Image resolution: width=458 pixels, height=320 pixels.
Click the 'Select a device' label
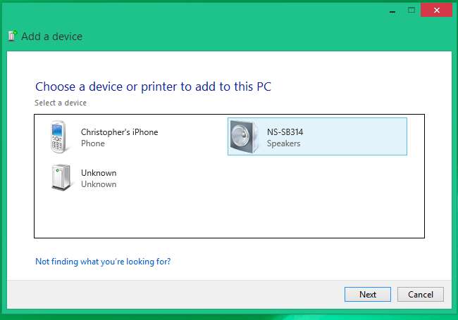tap(61, 103)
